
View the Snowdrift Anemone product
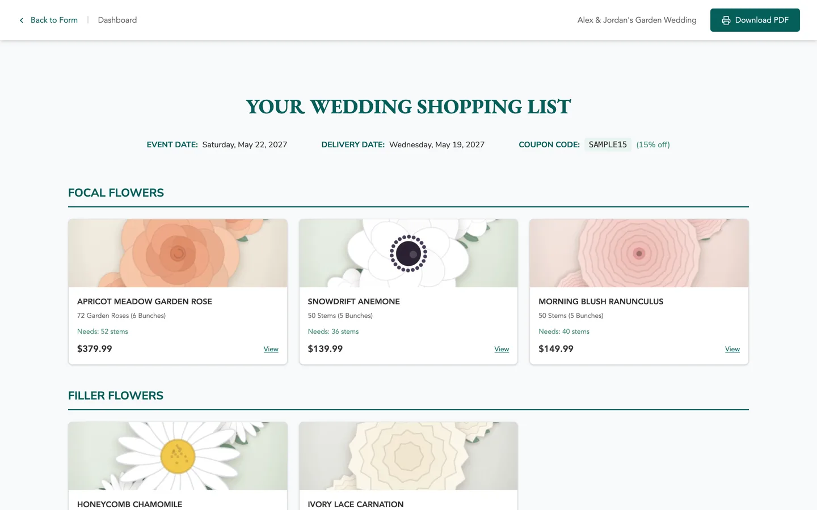tap(502, 349)
